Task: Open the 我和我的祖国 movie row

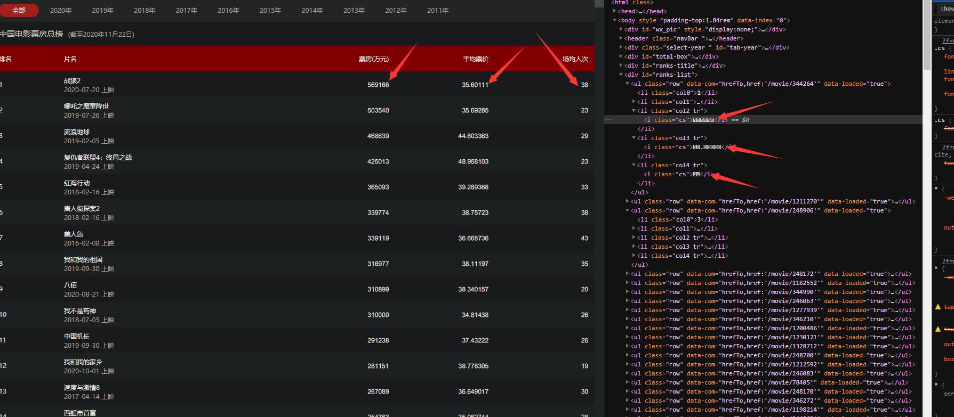Action: (297, 264)
